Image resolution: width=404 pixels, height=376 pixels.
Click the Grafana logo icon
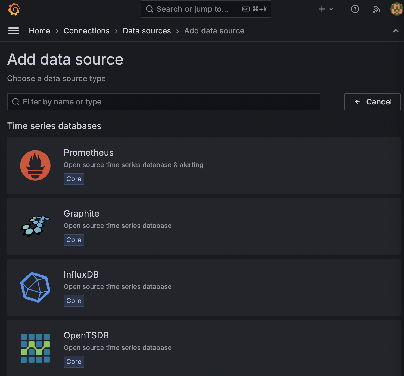(14, 9)
